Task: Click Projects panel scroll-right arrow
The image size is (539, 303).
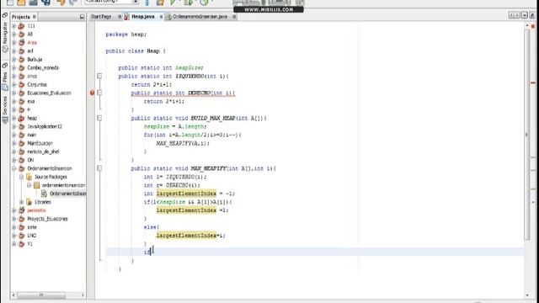Action: [83, 295]
